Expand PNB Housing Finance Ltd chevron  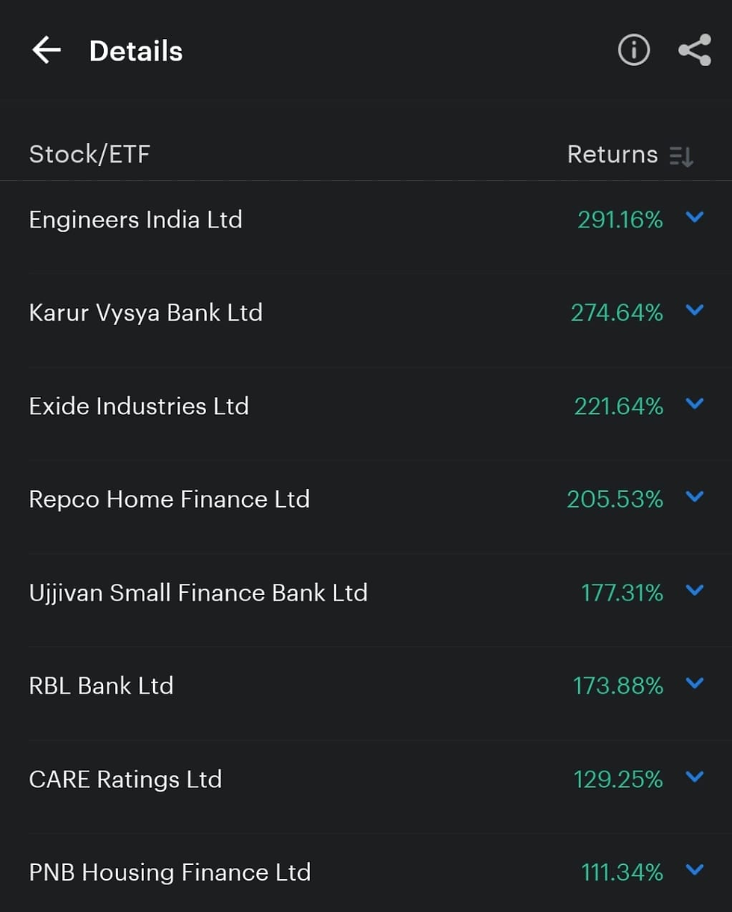click(x=695, y=870)
